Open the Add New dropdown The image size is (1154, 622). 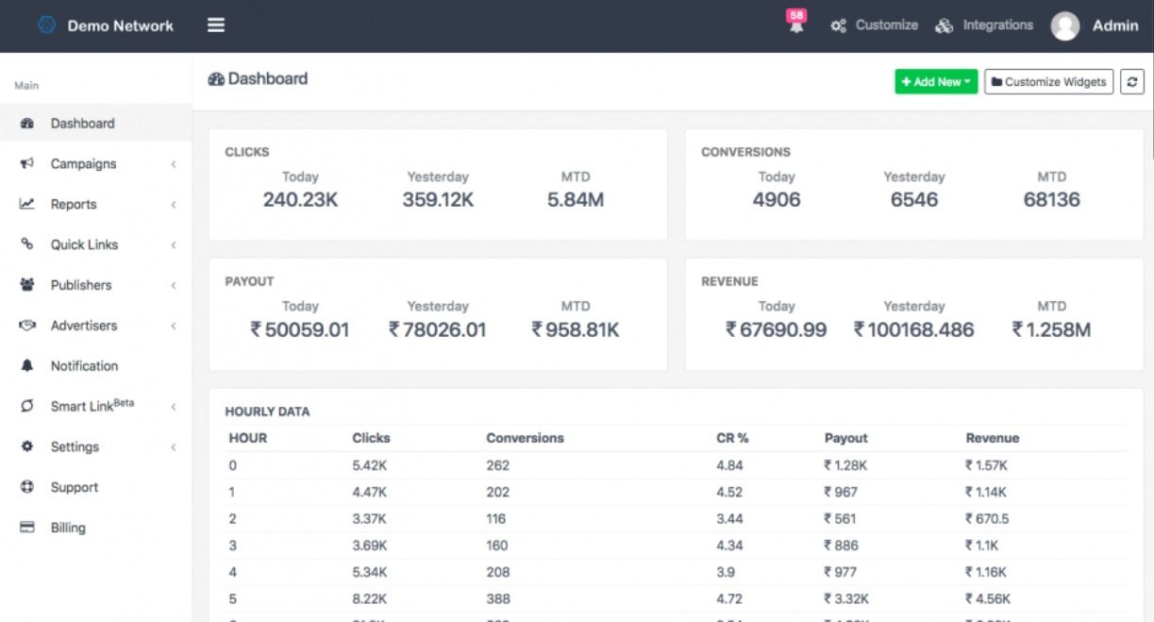(935, 81)
